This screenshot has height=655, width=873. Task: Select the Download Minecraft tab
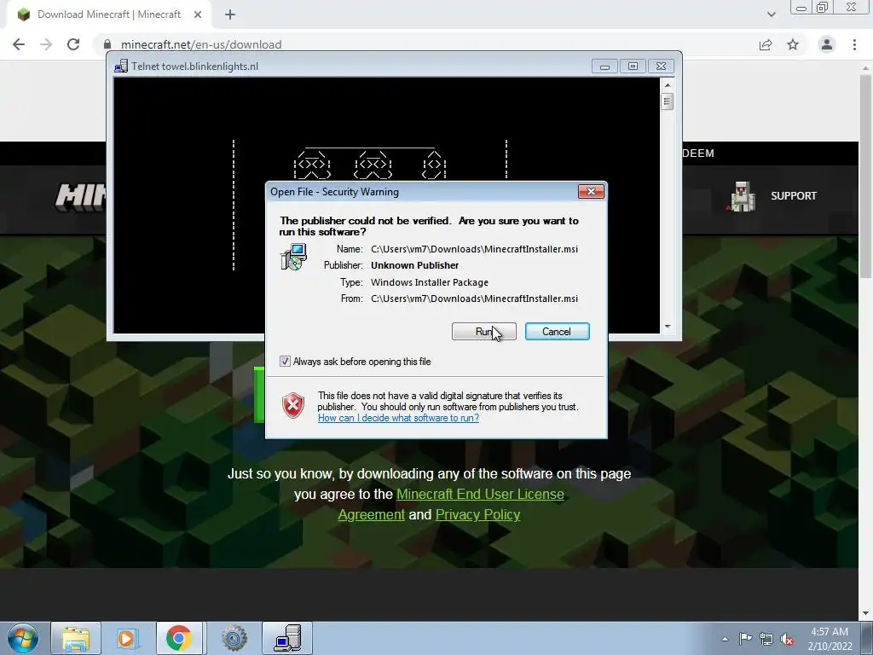[109, 14]
